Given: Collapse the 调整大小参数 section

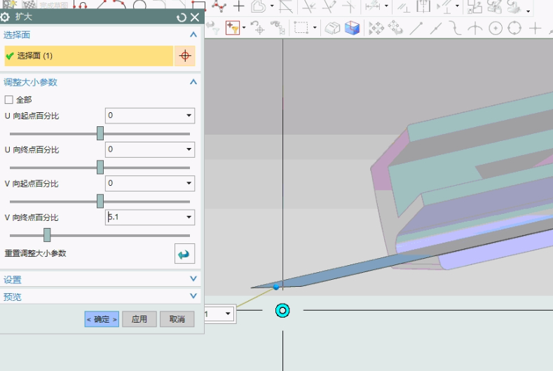Looking at the screenshot, I should pyautogui.click(x=193, y=82).
